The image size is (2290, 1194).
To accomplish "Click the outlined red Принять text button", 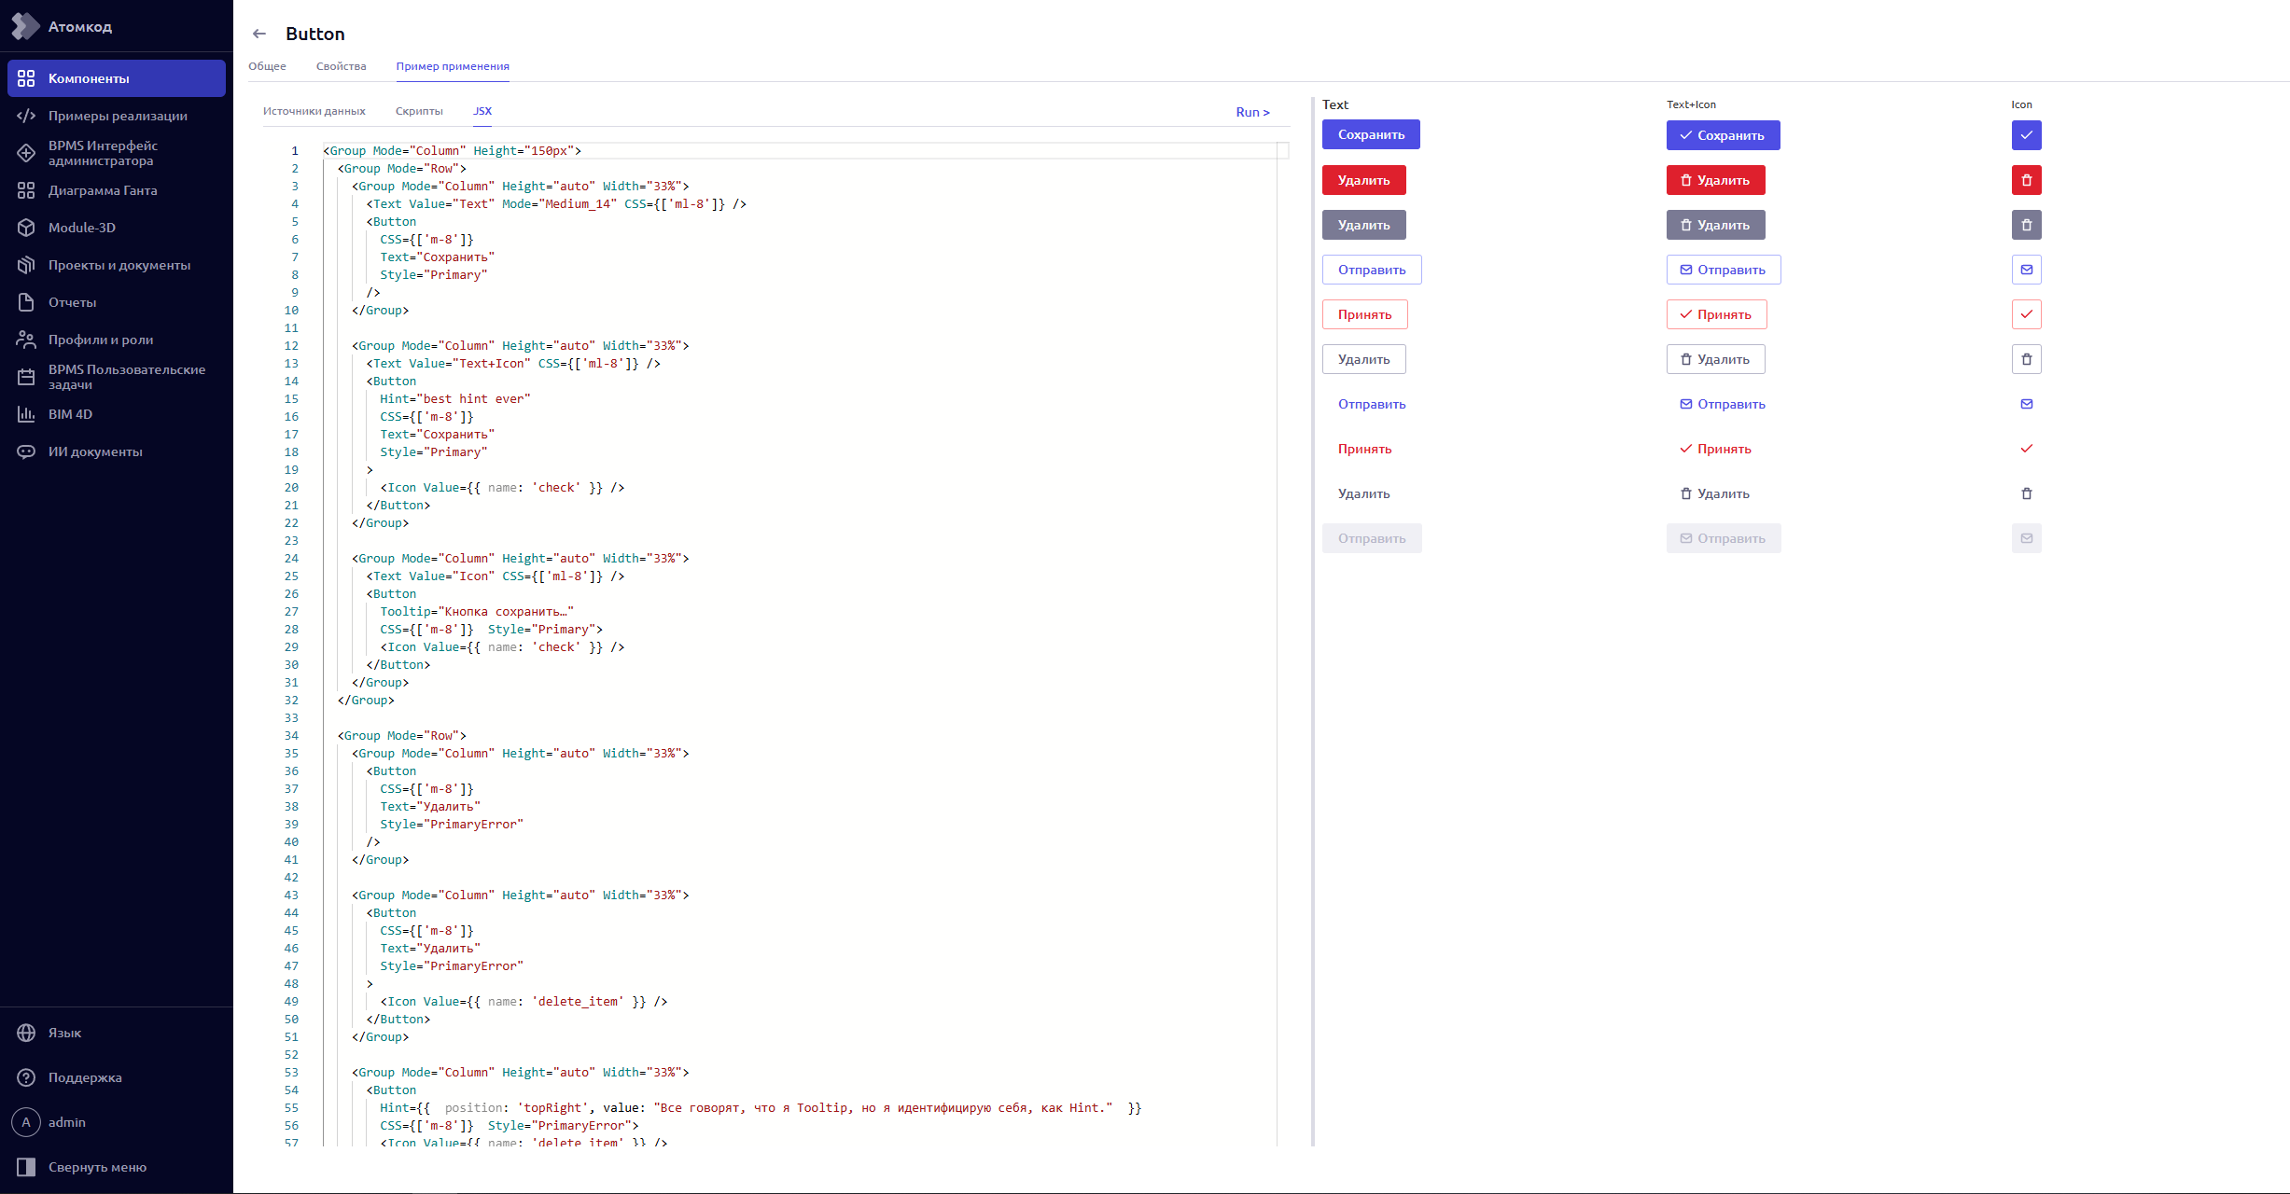I will click(x=1364, y=314).
